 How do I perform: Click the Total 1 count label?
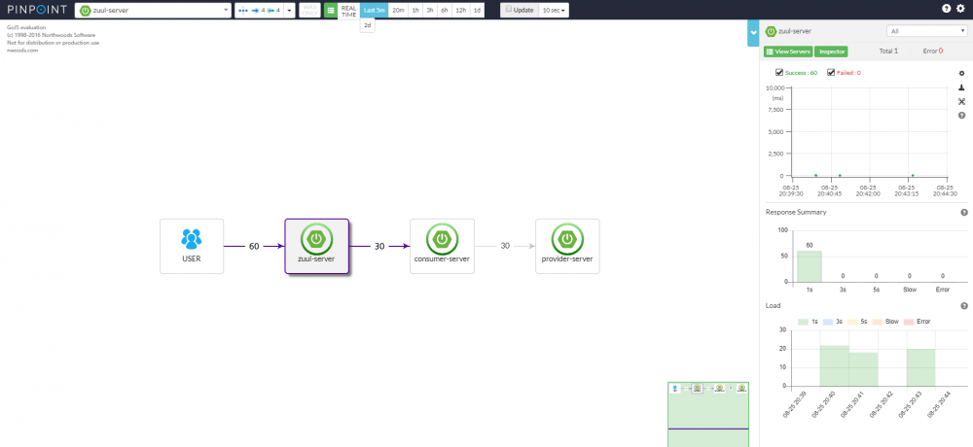tap(888, 51)
